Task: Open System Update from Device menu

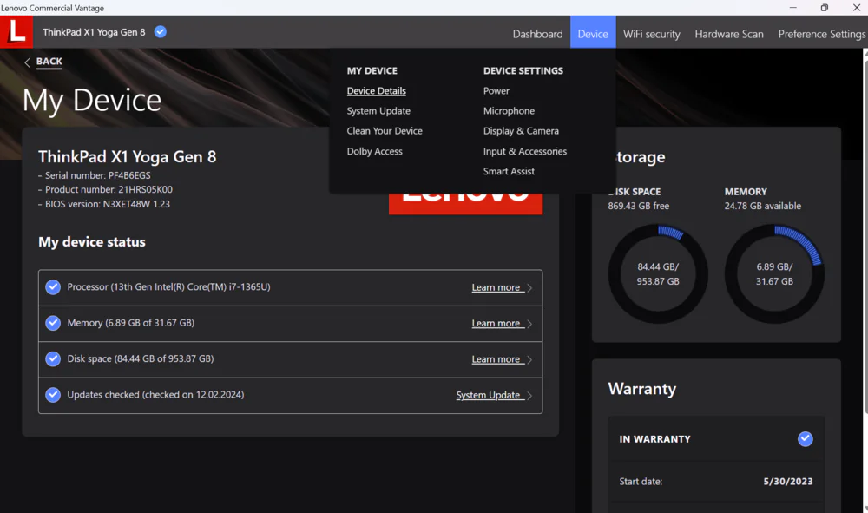Action: (378, 111)
